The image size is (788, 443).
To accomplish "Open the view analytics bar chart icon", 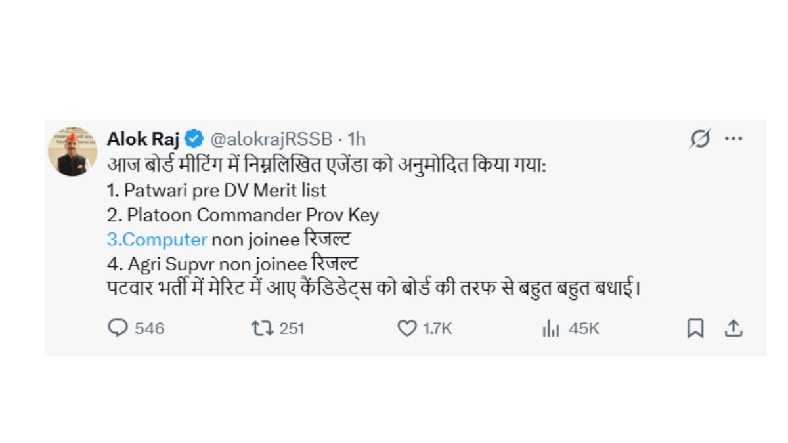I will (x=550, y=329).
